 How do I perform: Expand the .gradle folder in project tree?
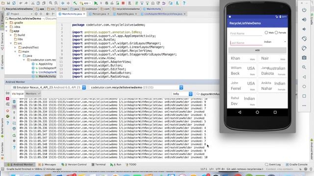click(7, 23)
